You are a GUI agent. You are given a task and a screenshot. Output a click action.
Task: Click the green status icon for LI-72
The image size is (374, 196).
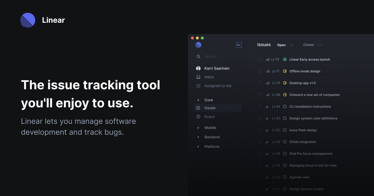285,59
